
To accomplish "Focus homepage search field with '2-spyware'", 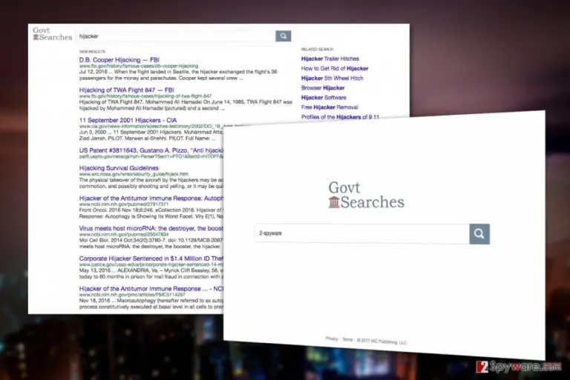I will tap(362, 233).
